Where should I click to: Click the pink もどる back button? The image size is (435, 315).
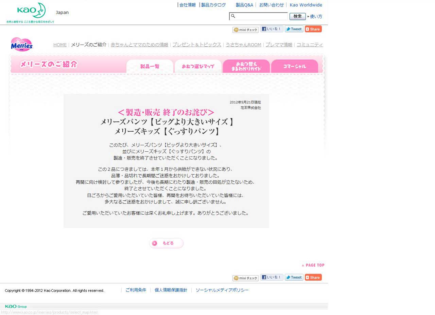166,243
